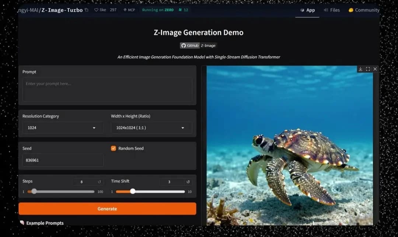Click the Generate button

107,209
